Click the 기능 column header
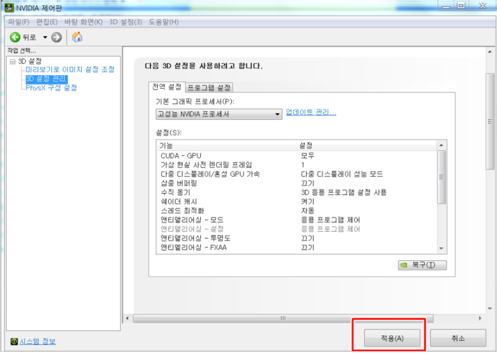 (226, 145)
